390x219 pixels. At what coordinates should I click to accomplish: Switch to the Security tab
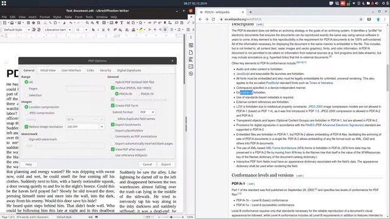105,71
